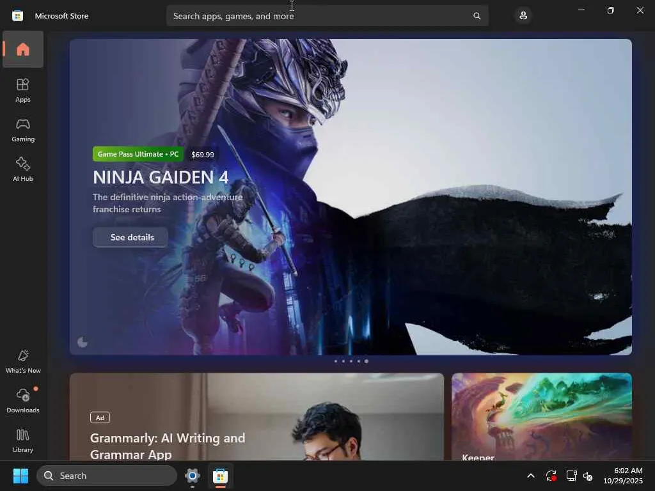655x491 pixels.
Task: Click the Microsoft Store taskbar icon
Action: pyautogui.click(x=220, y=476)
